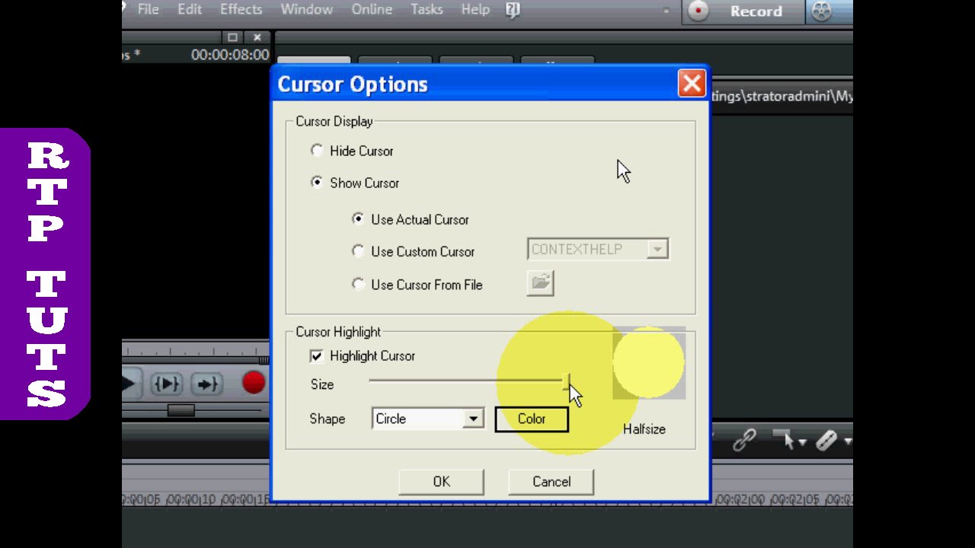Open the Tasks menu
Screen dimensions: 975x548
click(427, 9)
